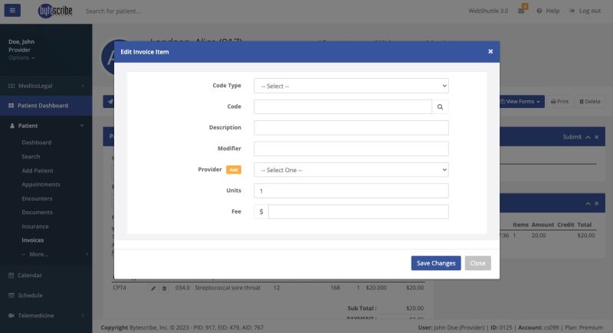This screenshot has height=333, width=613.
Task: Click the code search magnifier icon
Action: point(441,107)
